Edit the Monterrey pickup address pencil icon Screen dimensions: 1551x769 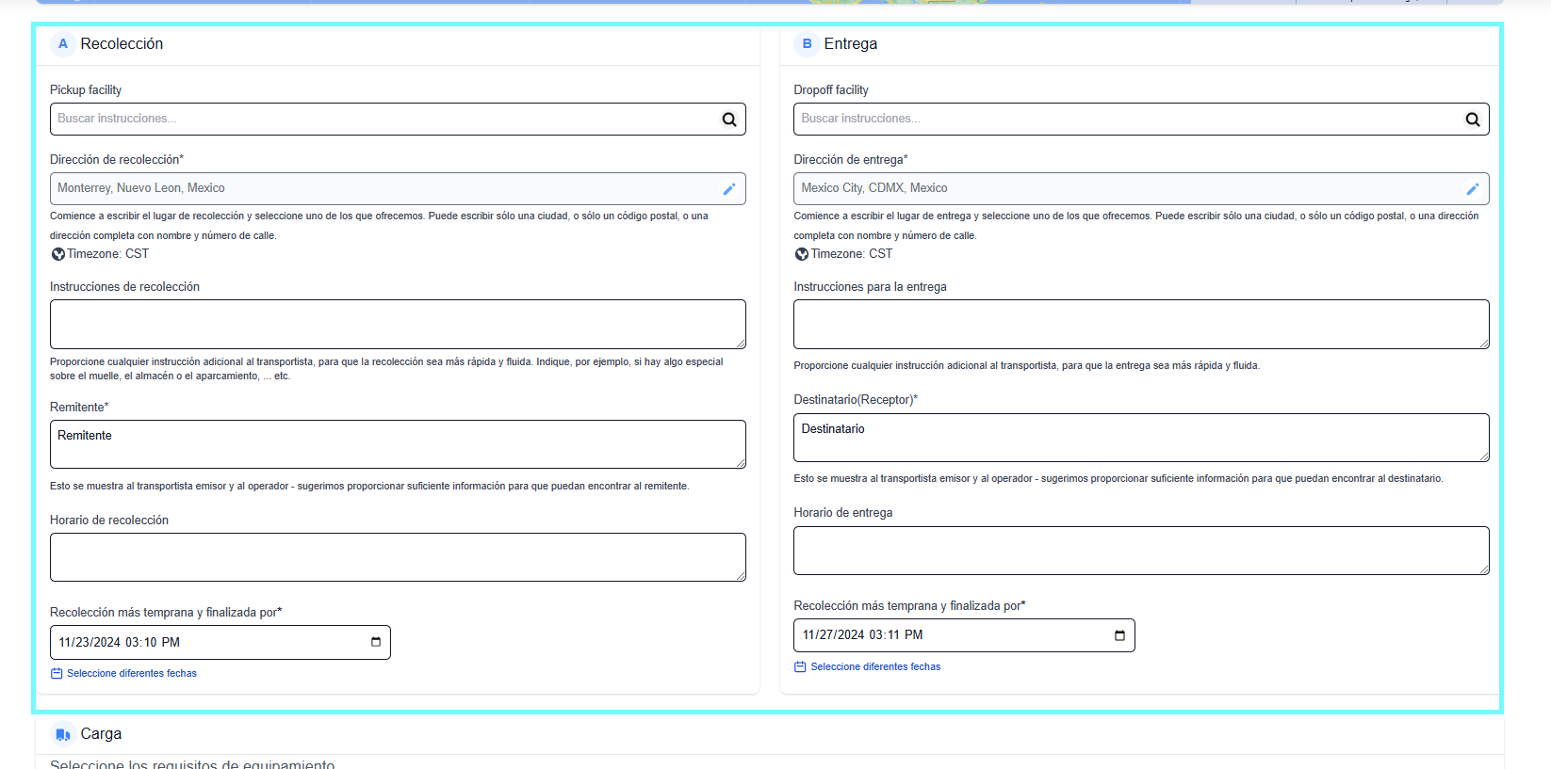pos(728,189)
